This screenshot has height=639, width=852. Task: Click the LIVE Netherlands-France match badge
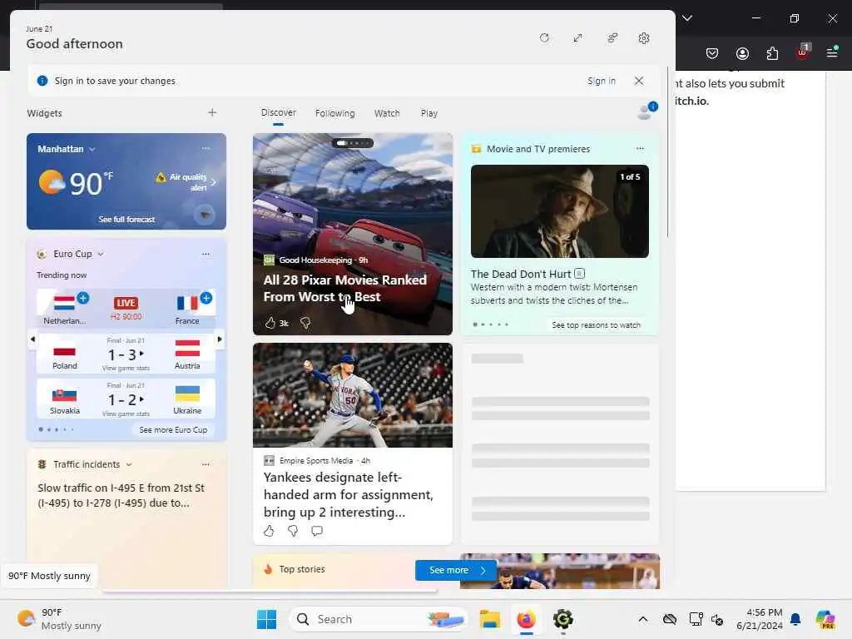126,303
